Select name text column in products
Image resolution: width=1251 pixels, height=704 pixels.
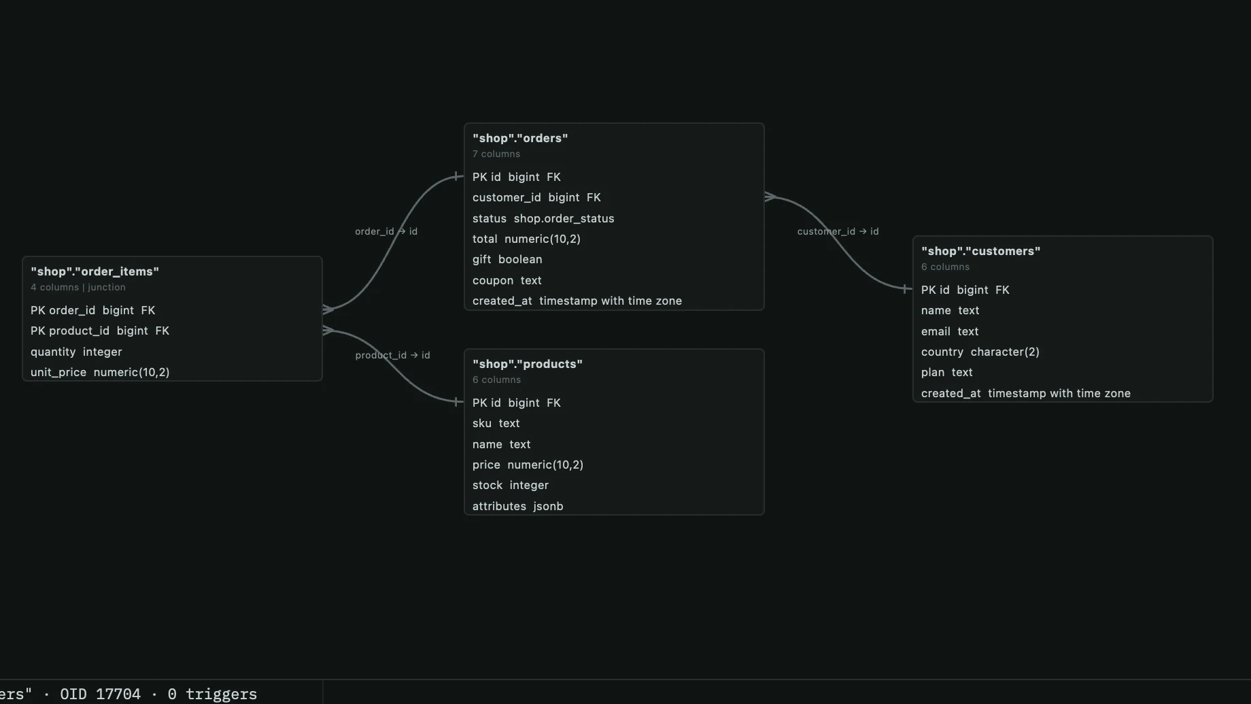coord(614,444)
